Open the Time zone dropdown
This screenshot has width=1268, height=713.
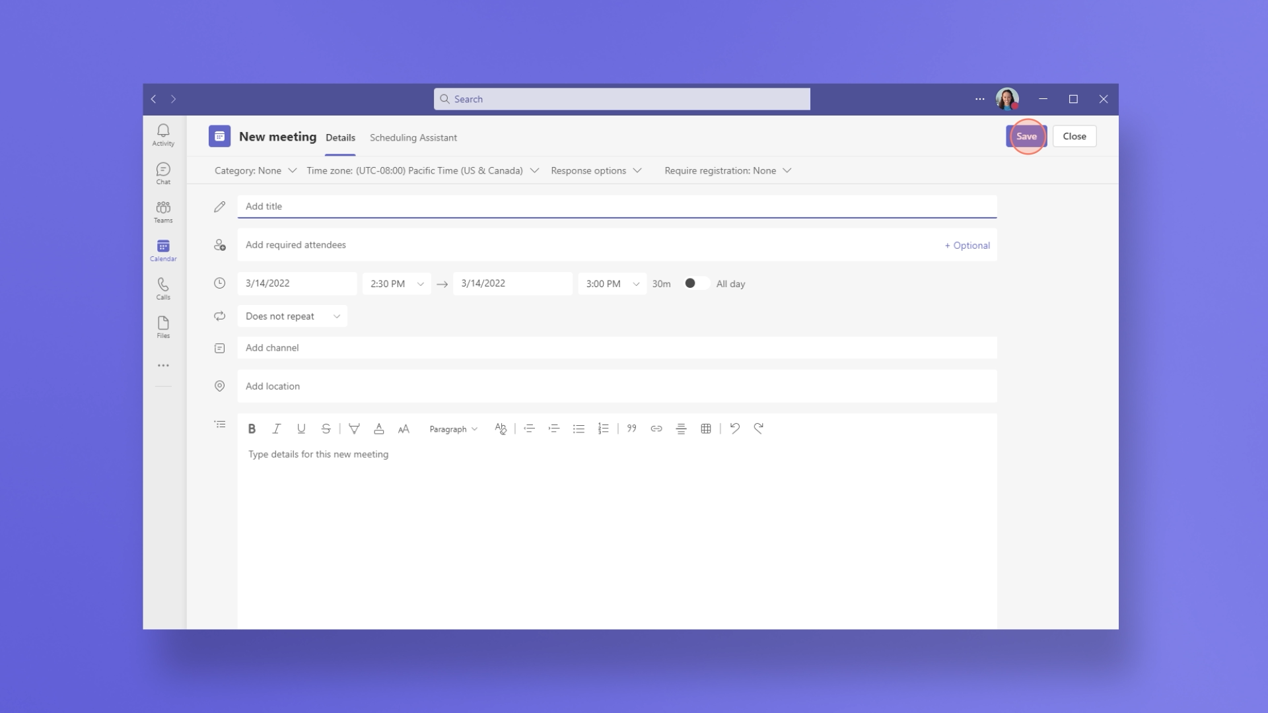[423, 170]
